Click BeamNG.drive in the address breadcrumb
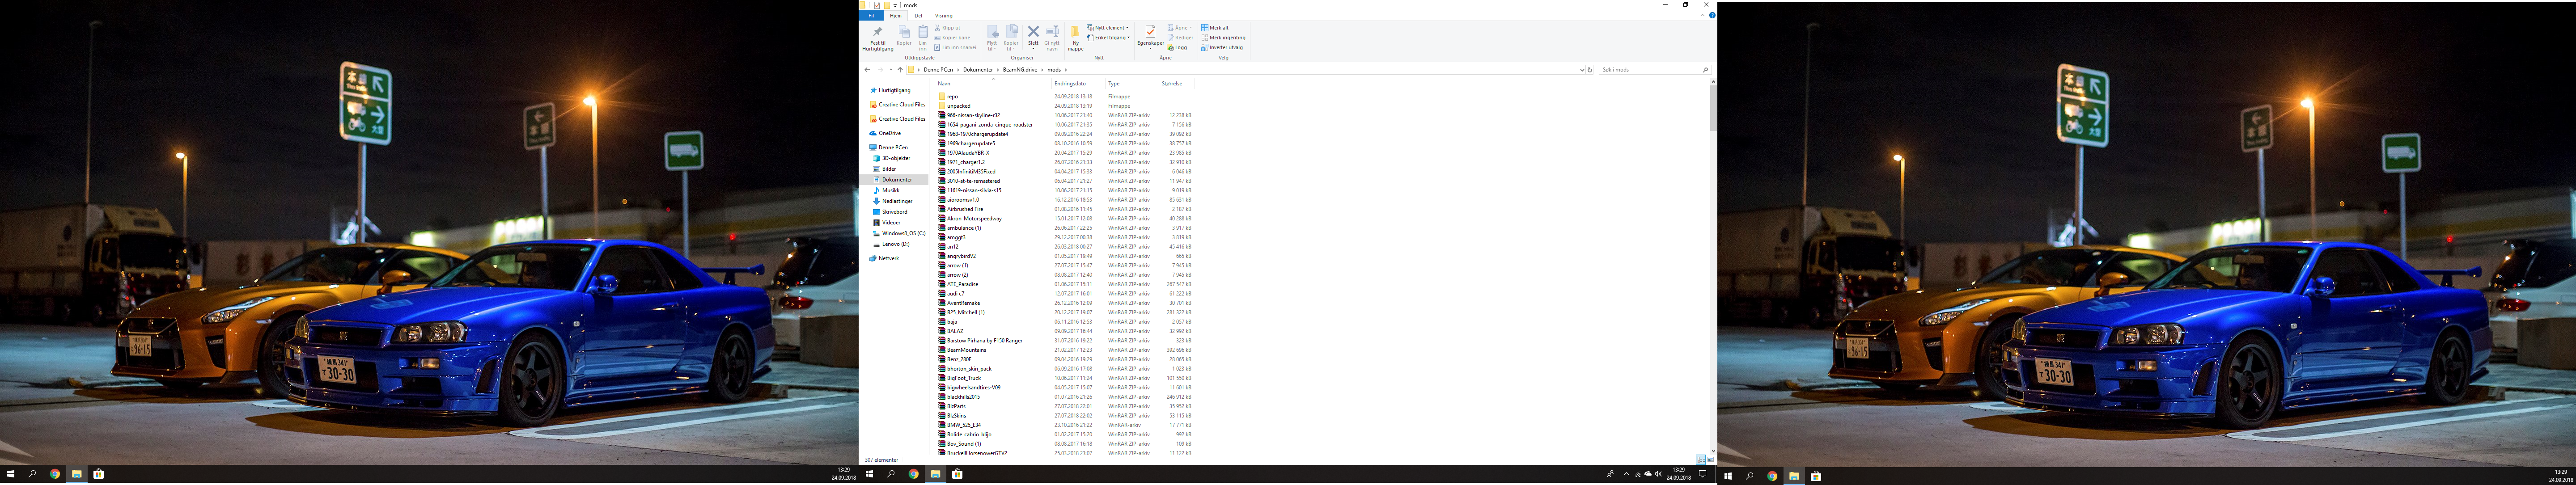The height and width of the screenshot is (485, 2576). (x=1020, y=70)
